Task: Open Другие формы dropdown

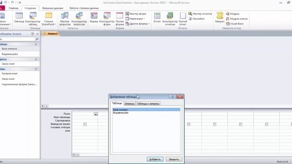Action: point(137,24)
